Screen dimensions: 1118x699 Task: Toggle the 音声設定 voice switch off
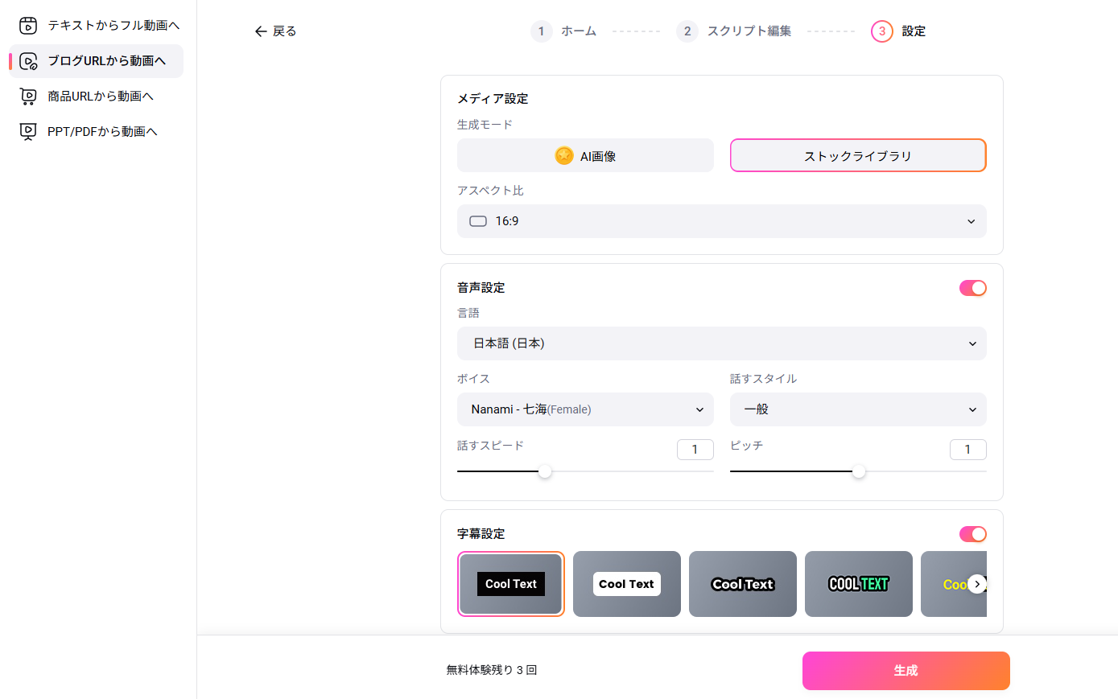pyautogui.click(x=972, y=288)
